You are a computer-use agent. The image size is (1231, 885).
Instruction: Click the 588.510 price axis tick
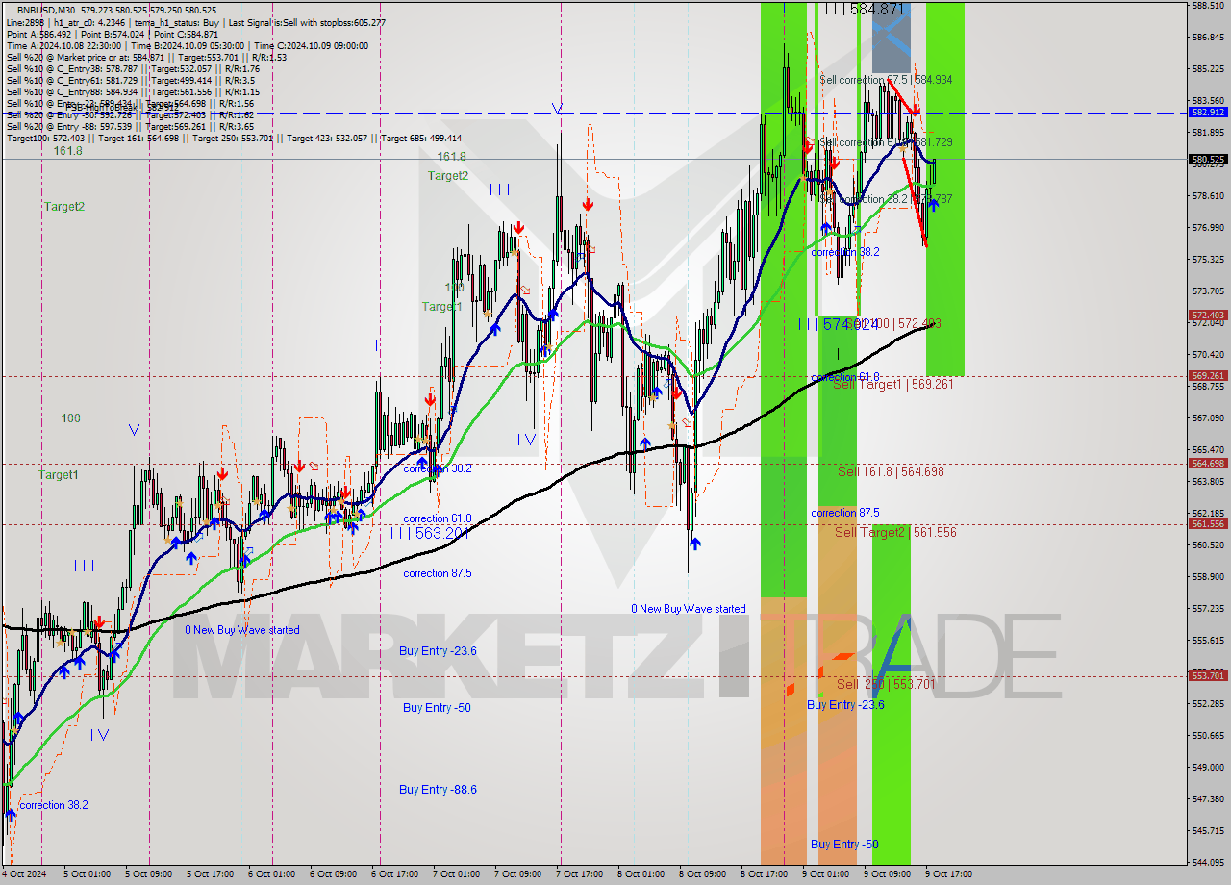tap(1208, 6)
